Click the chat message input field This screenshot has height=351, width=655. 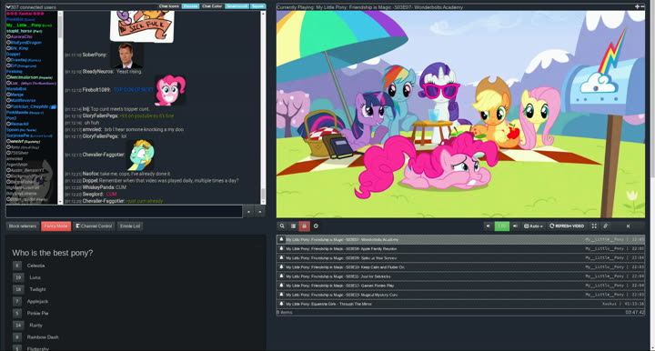point(124,211)
